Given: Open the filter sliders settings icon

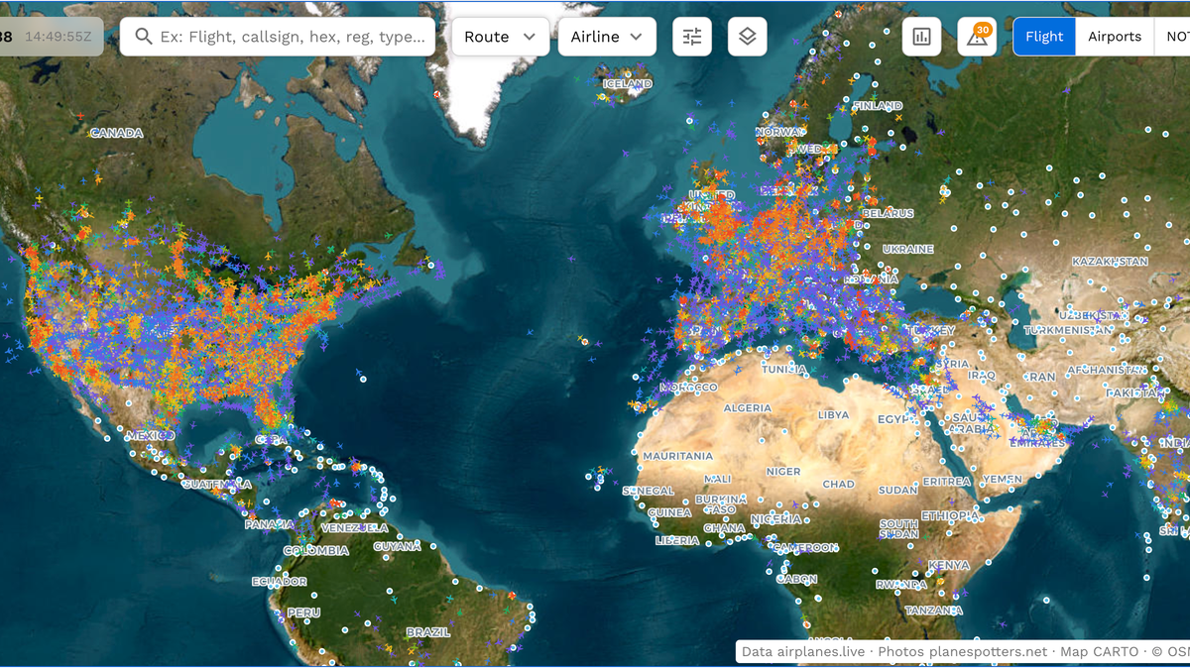Looking at the screenshot, I should (692, 37).
